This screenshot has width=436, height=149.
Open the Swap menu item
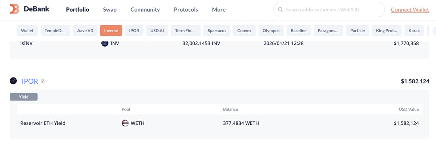click(x=110, y=10)
